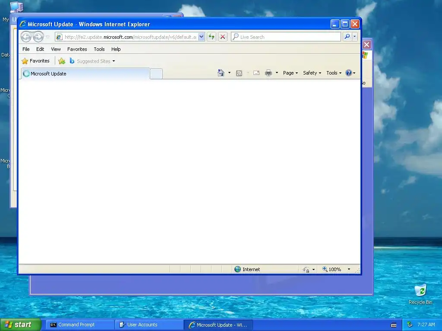
Task: Click Add to Favorites Bar star icon
Action: (62, 61)
